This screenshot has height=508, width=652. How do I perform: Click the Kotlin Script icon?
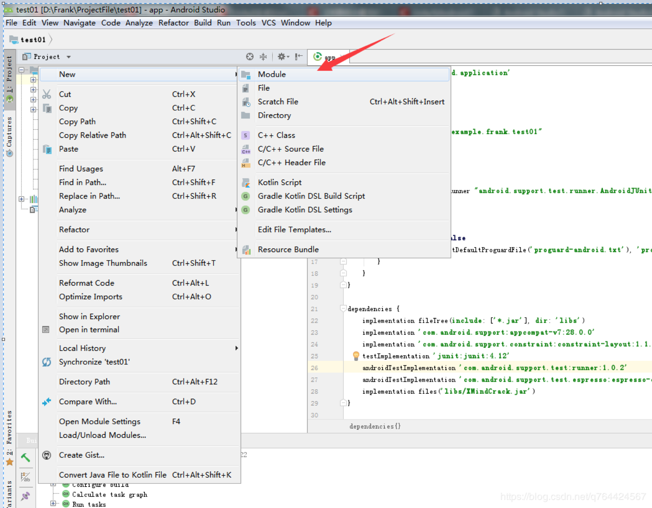click(x=246, y=183)
